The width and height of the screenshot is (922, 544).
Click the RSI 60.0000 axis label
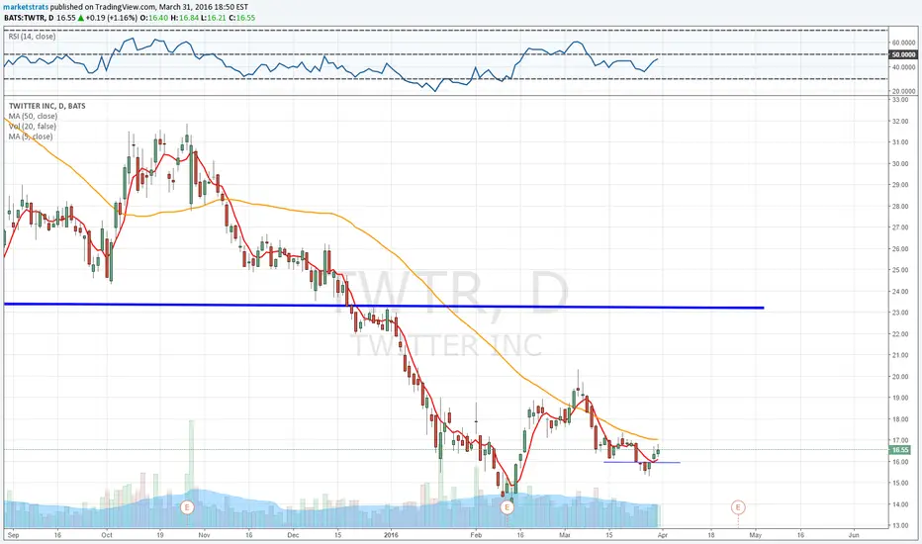pos(903,43)
